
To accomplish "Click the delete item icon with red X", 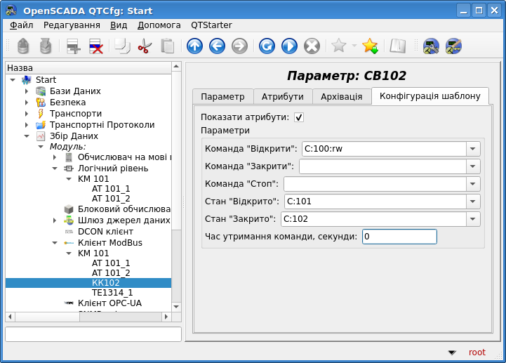I will (96, 46).
